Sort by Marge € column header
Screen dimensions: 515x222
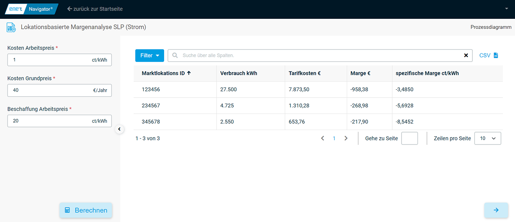pyautogui.click(x=360, y=73)
